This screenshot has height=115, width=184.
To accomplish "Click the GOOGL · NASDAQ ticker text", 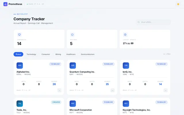I will click(x=24, y=74).
